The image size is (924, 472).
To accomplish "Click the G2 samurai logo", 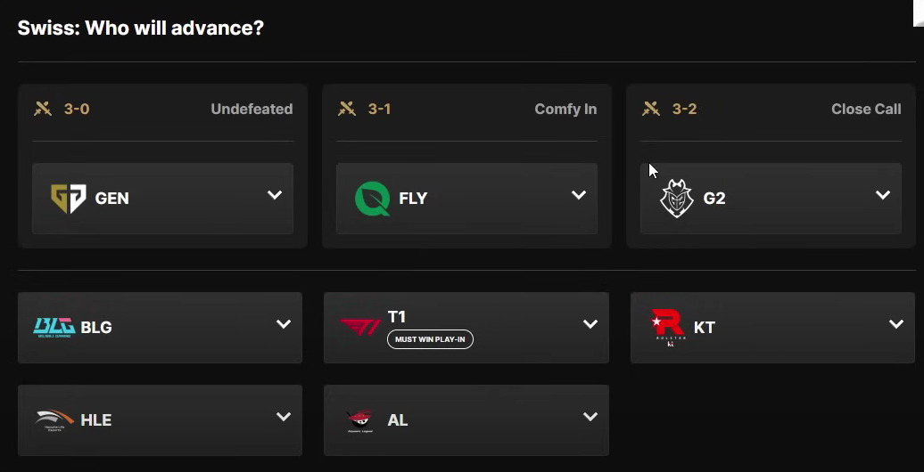I will (x=676, y=199).
